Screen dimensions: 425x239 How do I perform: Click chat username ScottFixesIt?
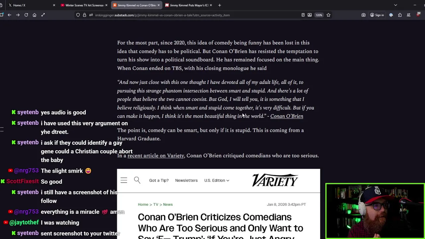point(23,182)
